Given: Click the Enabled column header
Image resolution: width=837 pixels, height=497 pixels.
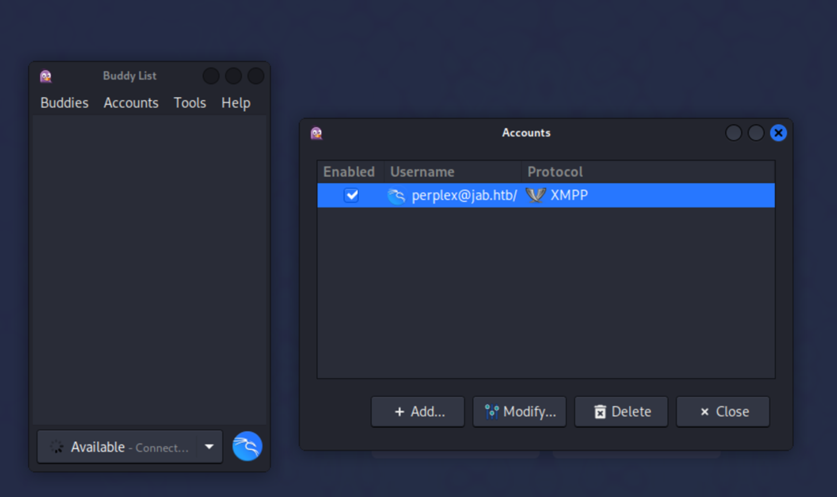Looking at the screenshot, I should [x=350, y=172].
